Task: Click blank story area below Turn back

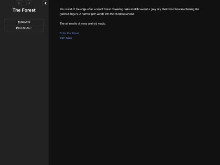Action: pos(133,98)
